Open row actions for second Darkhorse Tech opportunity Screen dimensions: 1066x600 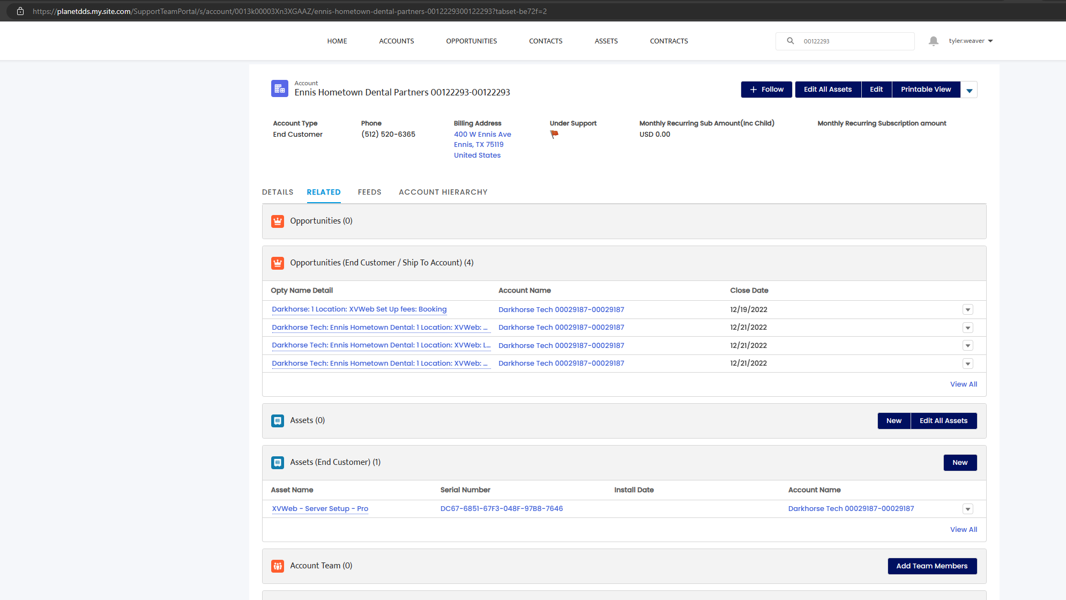[967, 328]
